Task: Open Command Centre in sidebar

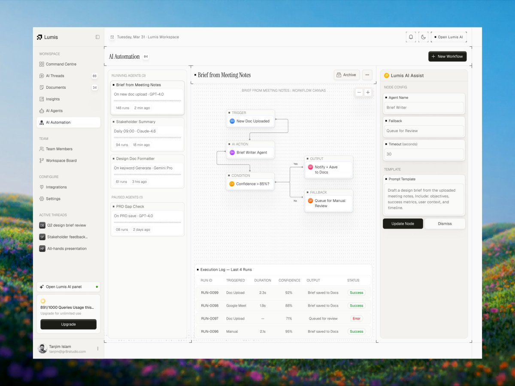Action: (x=69, y=64)
